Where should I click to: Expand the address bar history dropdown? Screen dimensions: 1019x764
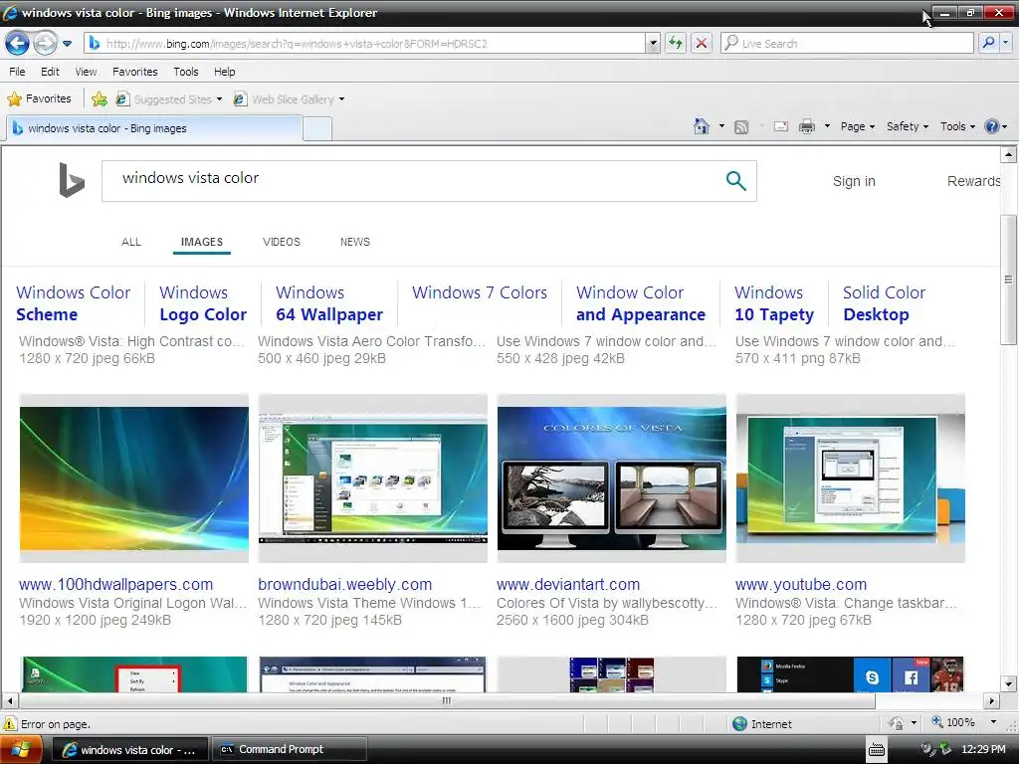(x=653, y=44)
